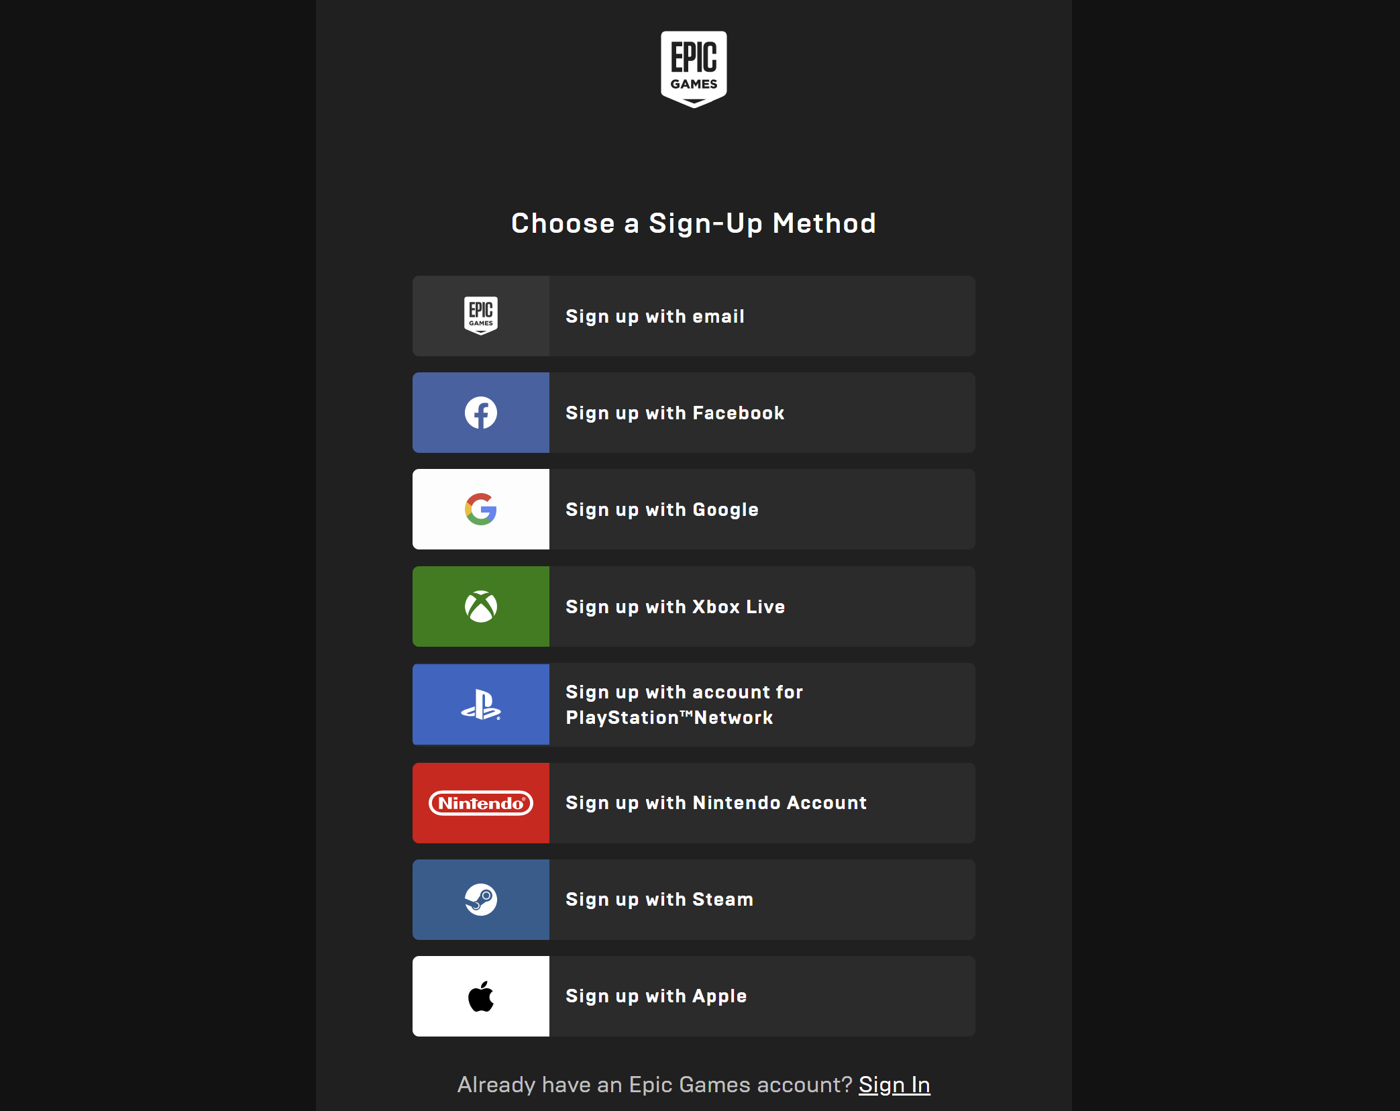The width and height of the screenshot is (1400, 1111).
Task: Choose Sign up with Steam text
Action: tap(659, 900)
